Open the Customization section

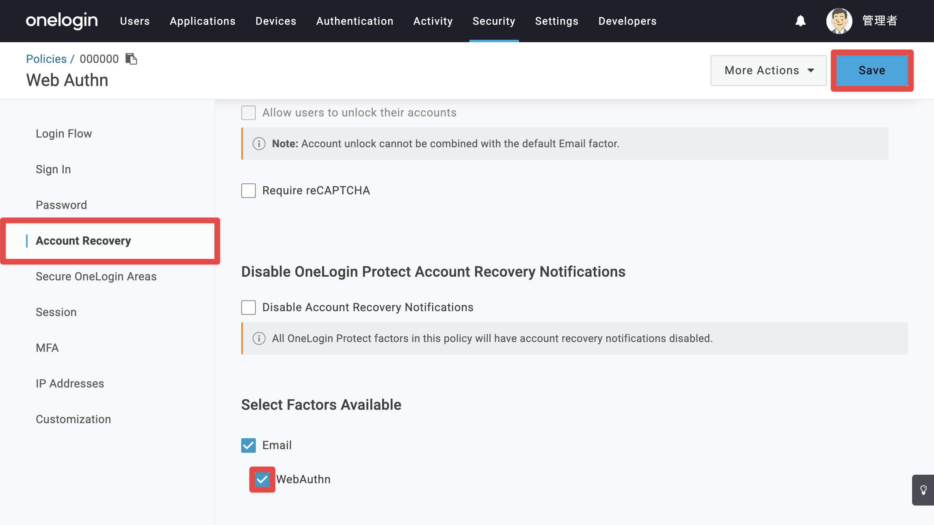click(73, 420)
